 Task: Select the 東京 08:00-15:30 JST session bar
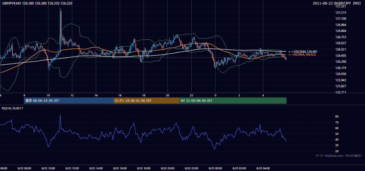click(69, 101)
